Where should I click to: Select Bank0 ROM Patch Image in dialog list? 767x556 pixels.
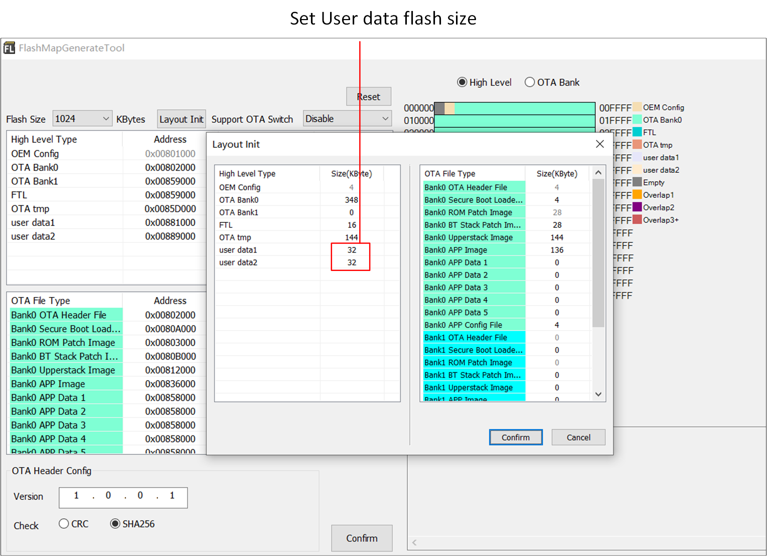pyautogui.click(x=474, y=212)
